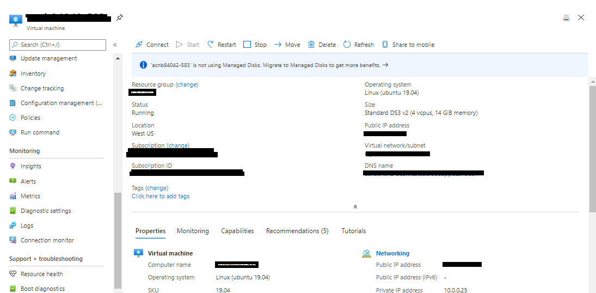Switch to the Capabilities tab
Image resolution: width=596 pixels, height=293 pixels.
coord(237,231)
